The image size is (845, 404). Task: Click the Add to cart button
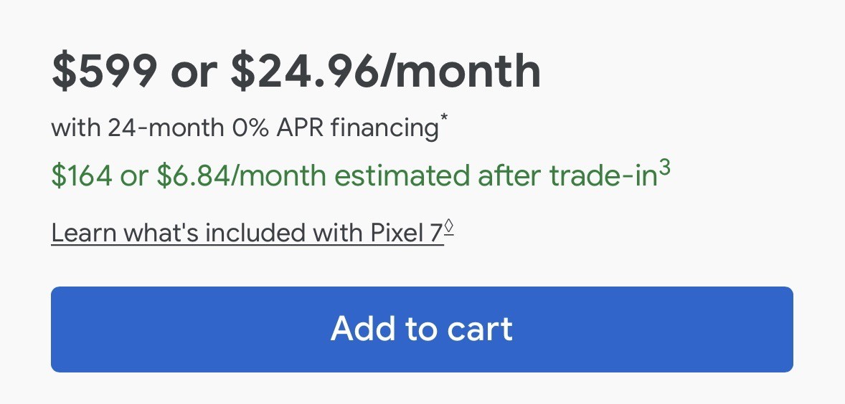(x=422, y=330)
